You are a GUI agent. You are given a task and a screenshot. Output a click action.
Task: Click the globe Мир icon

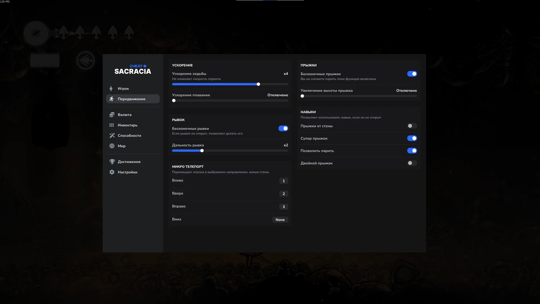pyautogui.click(x=112, y=146)
